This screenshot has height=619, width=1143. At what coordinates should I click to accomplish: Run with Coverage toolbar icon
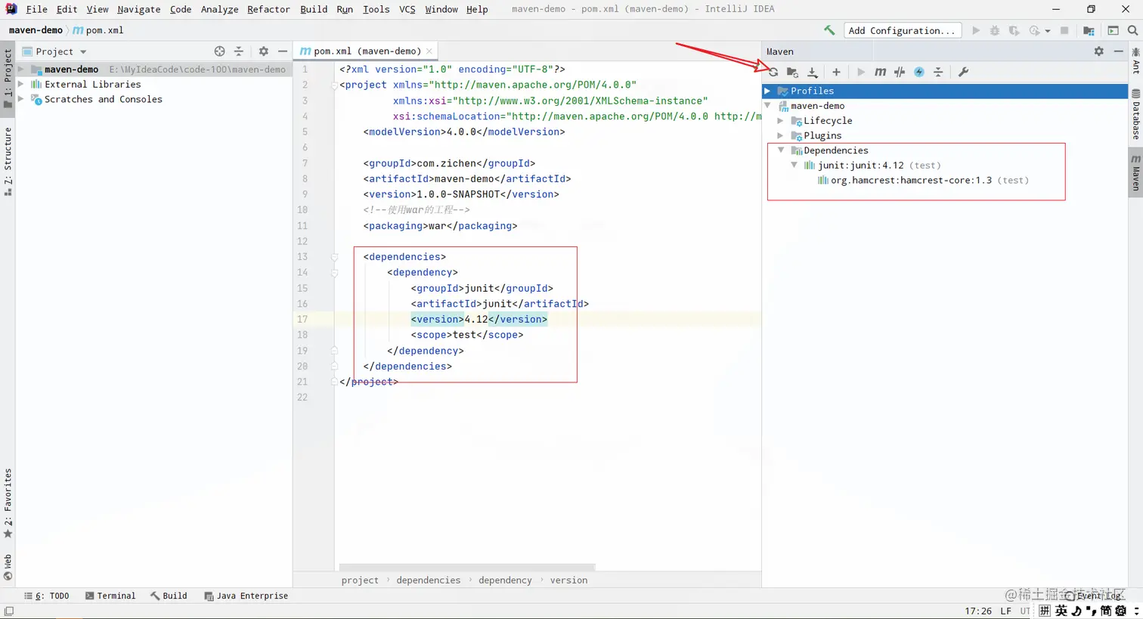(1014, 30)
